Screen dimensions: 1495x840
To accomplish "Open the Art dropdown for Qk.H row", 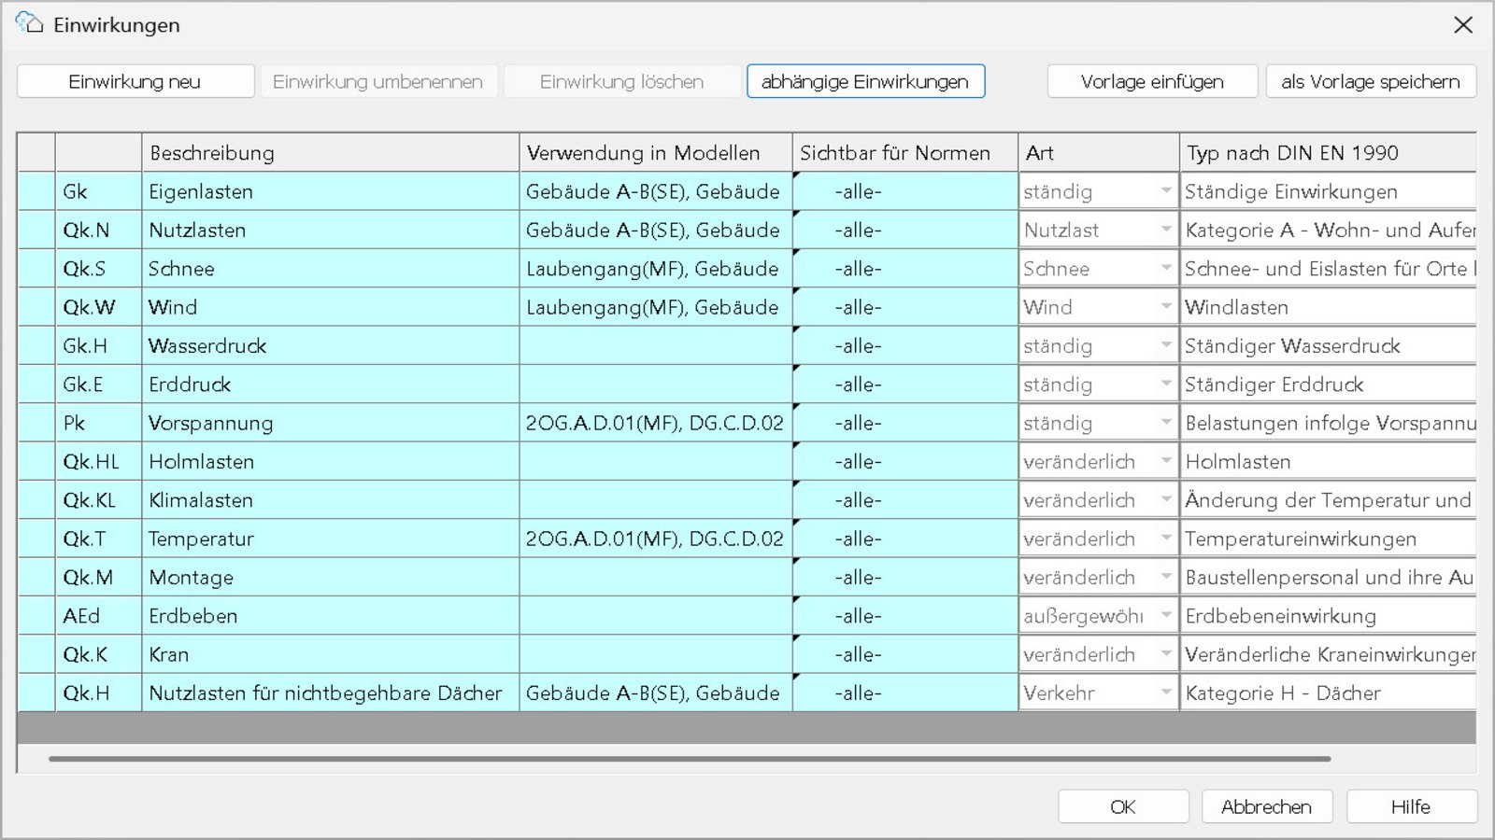I will pyautogui.click(x=1165, y=693).
